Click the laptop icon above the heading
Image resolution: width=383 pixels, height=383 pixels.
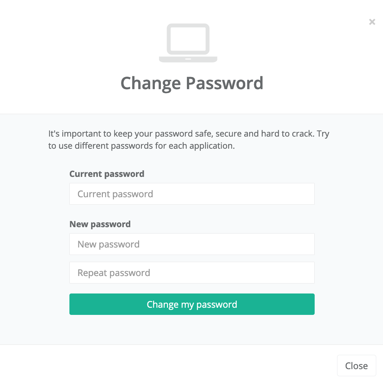tap(188, 43)
